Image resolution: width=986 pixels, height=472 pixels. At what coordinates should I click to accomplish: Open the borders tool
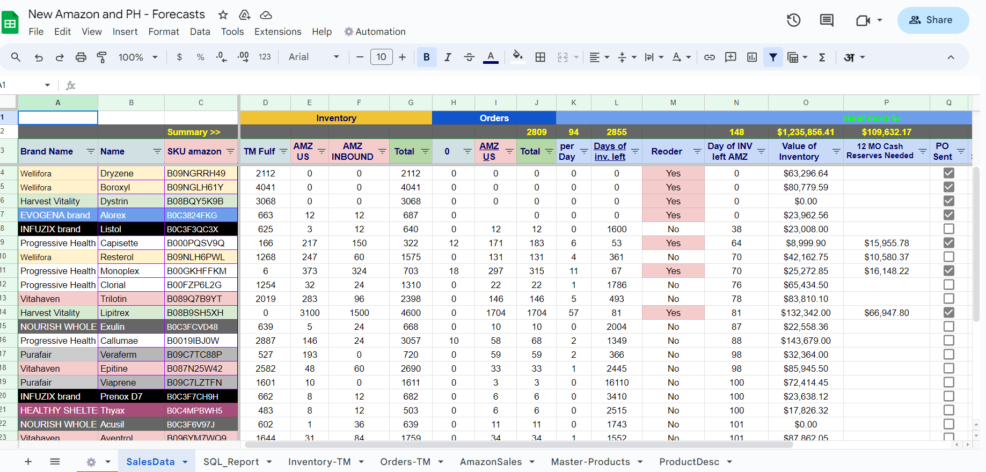[541, 57]
